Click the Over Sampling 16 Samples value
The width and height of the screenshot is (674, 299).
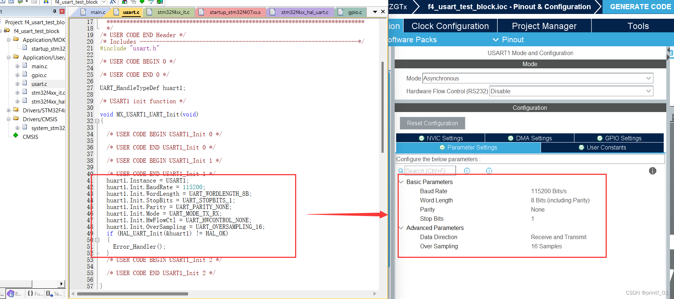tap(546, 246)
